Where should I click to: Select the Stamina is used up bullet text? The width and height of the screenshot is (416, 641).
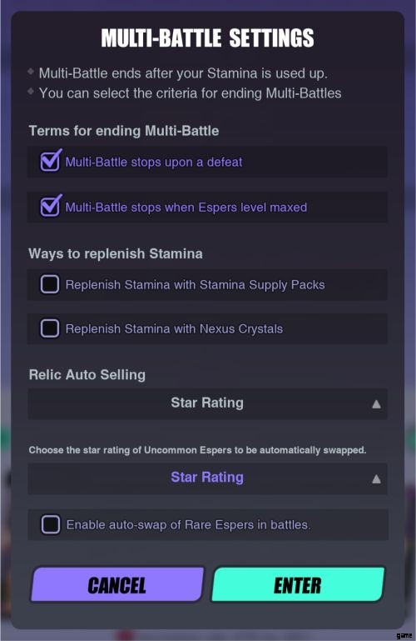click(183, 73)
